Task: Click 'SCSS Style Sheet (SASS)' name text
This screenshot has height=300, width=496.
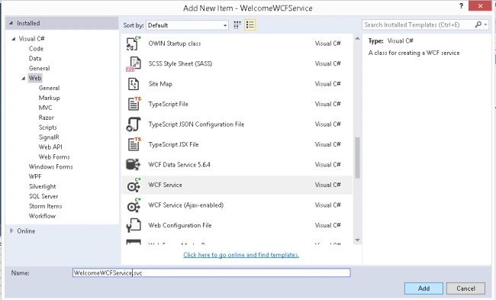Action: point(180,63)
